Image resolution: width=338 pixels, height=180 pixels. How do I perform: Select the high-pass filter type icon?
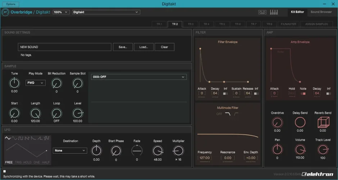pos(236,114)
